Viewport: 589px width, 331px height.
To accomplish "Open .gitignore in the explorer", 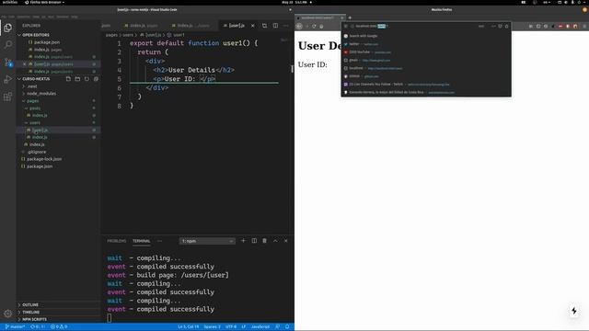I will [x=37, y=152].
